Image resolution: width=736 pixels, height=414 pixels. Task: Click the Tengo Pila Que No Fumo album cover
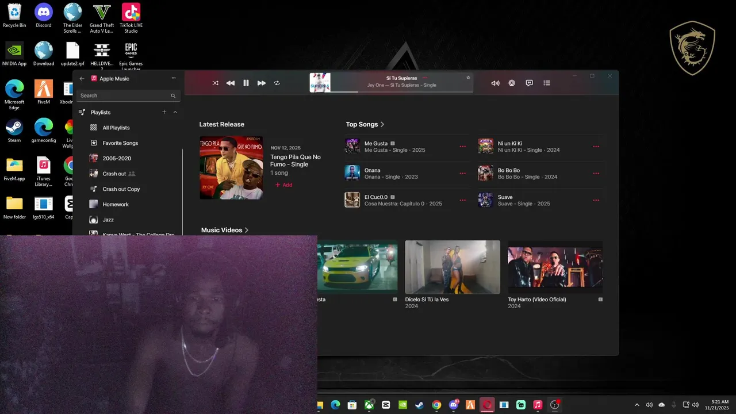[x=231, y=168]
